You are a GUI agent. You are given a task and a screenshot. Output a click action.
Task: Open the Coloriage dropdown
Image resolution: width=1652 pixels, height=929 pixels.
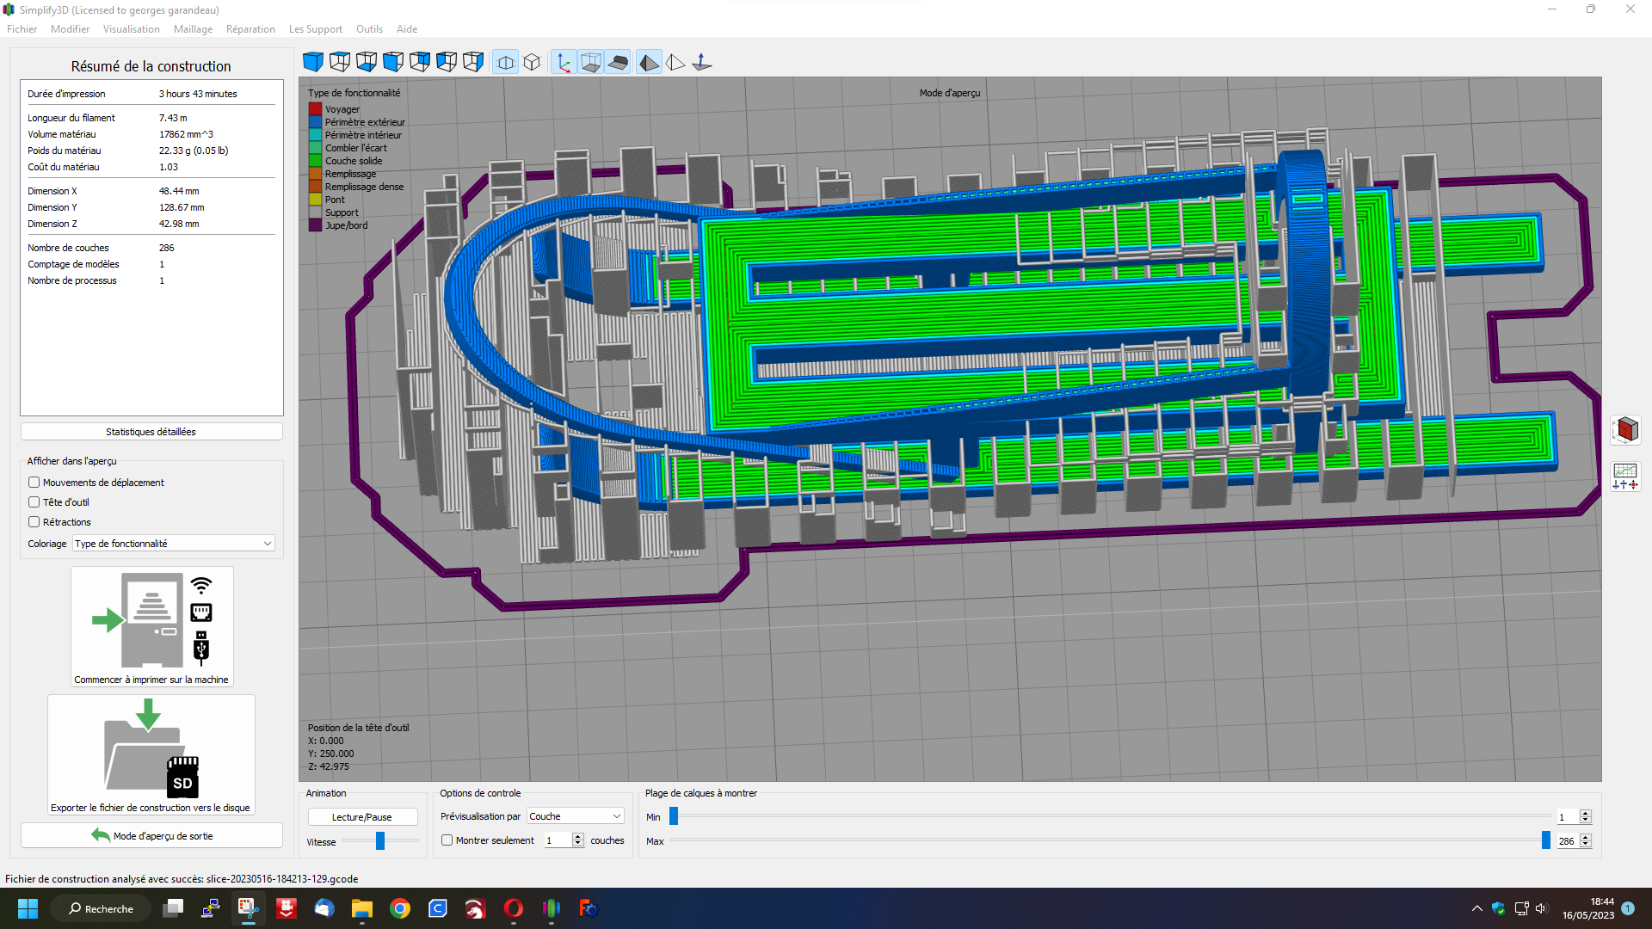(173, 544)
